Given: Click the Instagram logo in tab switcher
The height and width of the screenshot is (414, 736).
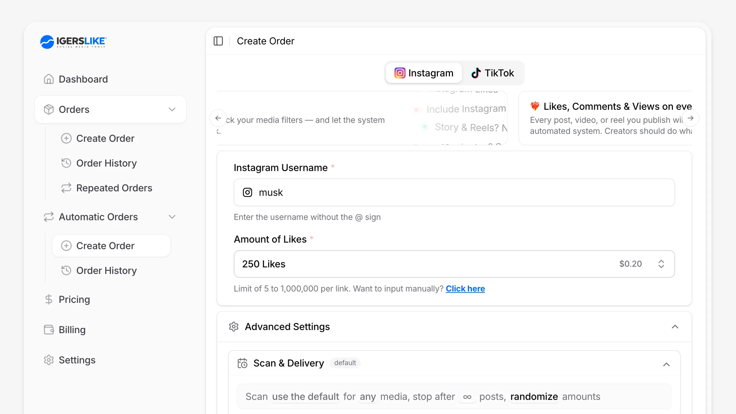Looking at the screenshot, I should pyautogui.click(x=400, y=73).
